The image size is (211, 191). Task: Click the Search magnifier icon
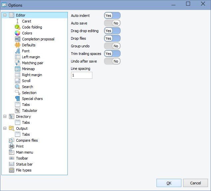point(18,87)
